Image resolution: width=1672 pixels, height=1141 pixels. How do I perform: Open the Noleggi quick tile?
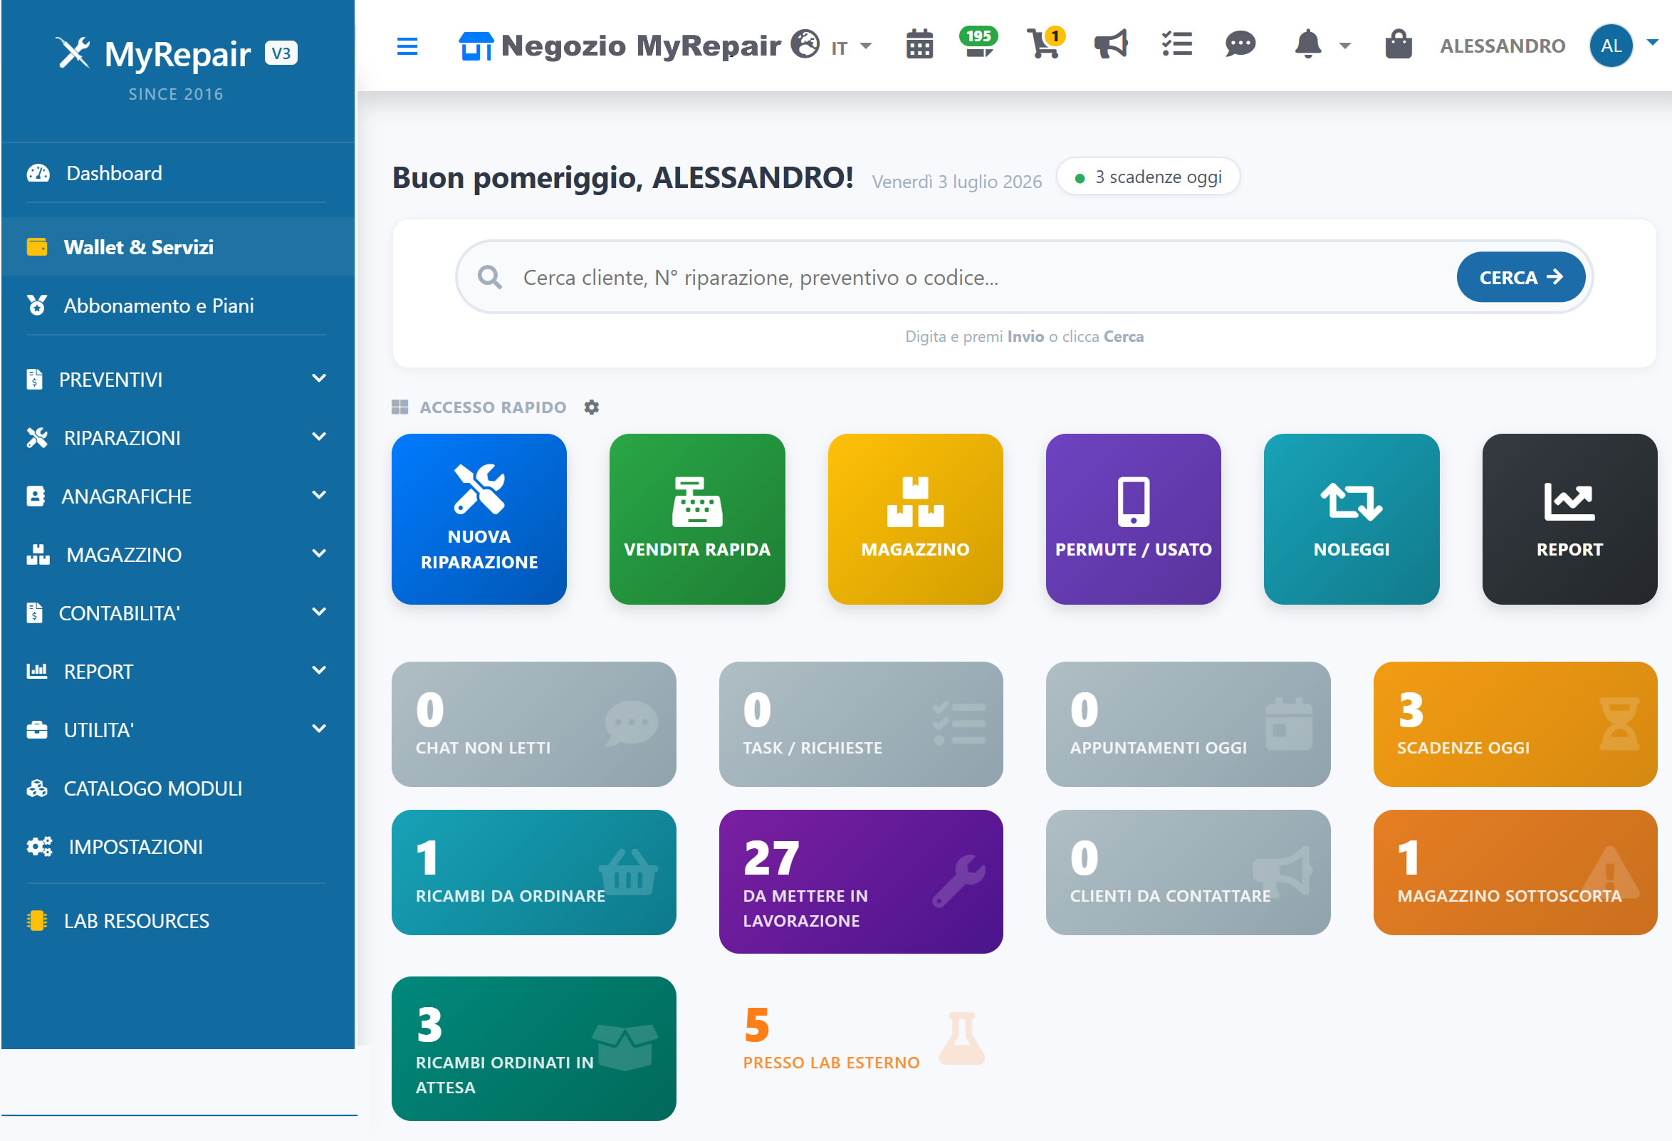point(1351,519)
